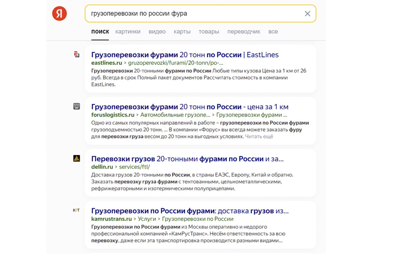Switch to the «картинки» tab
393x257 pixels.
(x=128, y=31)
